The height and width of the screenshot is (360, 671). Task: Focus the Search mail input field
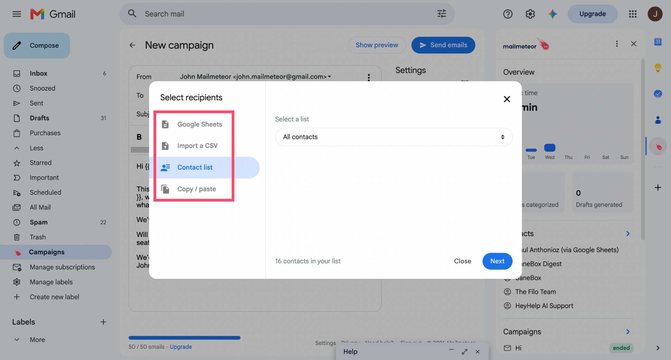pos(287,14)
